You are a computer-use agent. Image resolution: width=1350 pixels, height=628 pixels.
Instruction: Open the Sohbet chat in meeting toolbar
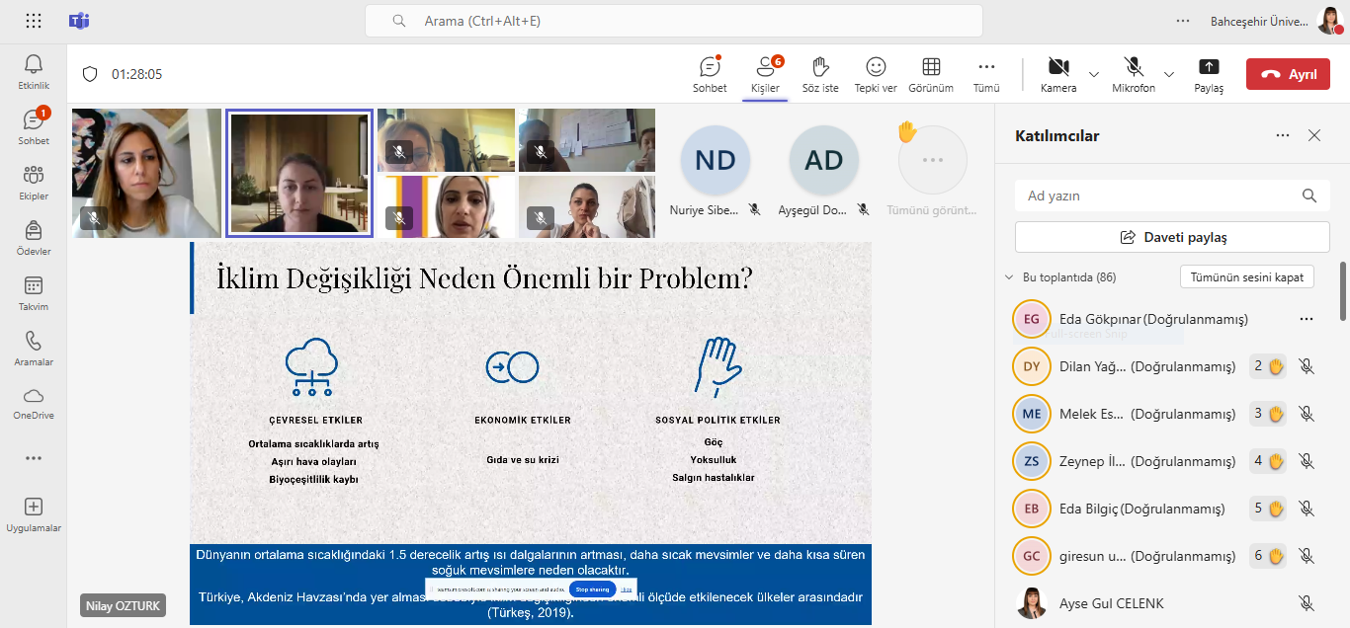pyautogui.click(x=710, y=74)
